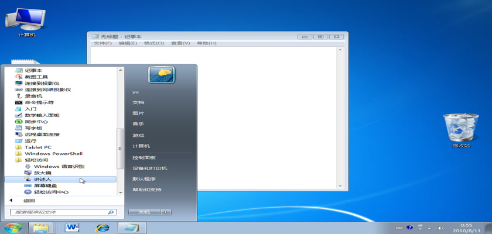
Task: Open 回收站 (Recycle Bin) on desktop
Action: [457, 129]
